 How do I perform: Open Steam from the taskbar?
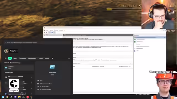coord(11,97)
